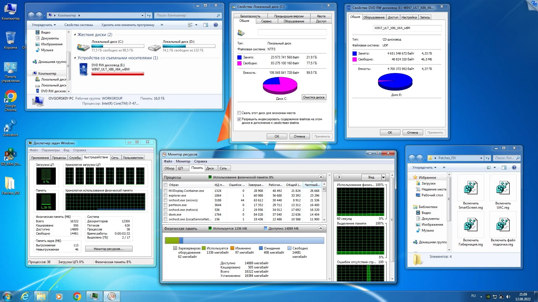
Task: Click Internet Explorer taskbar icon
Action: (x=25, y=296)
